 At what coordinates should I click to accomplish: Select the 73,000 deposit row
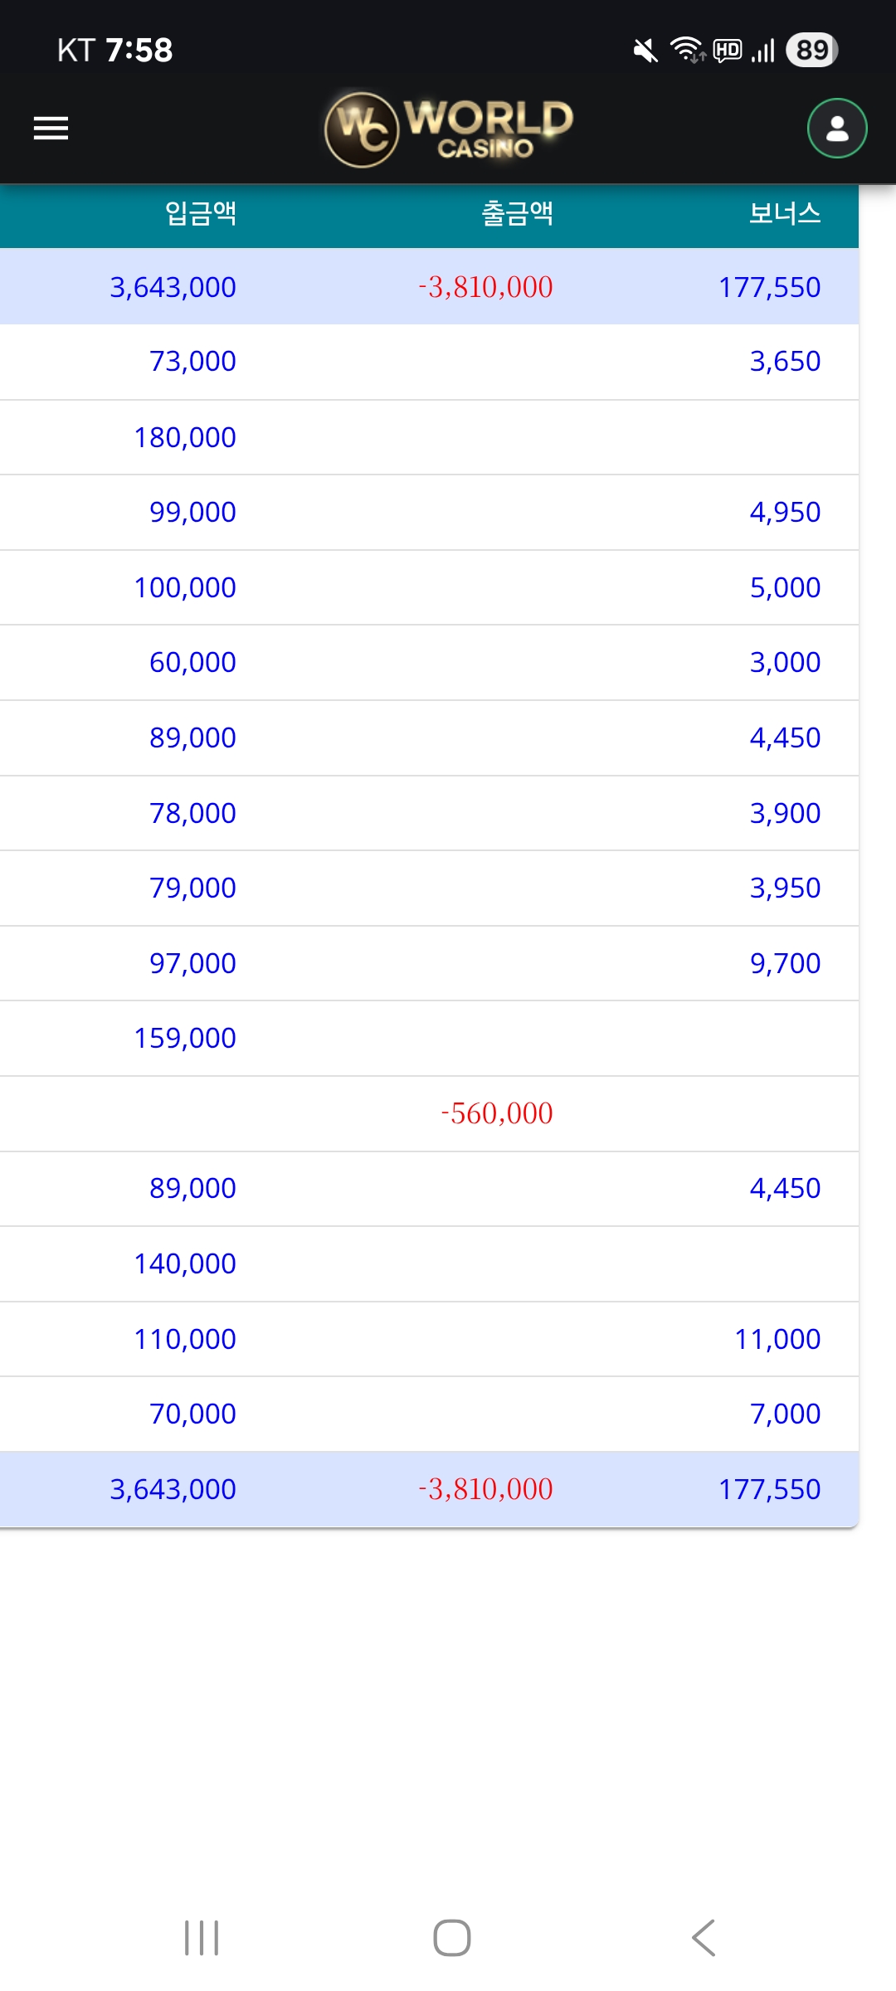point(192,362)
